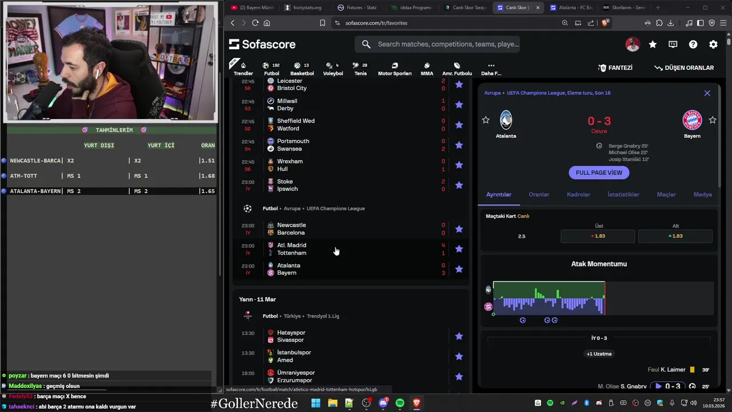This screenshot has height=412, width=732.
Task: Click first goal marker under momentum graph
Action: click(523, 320)
